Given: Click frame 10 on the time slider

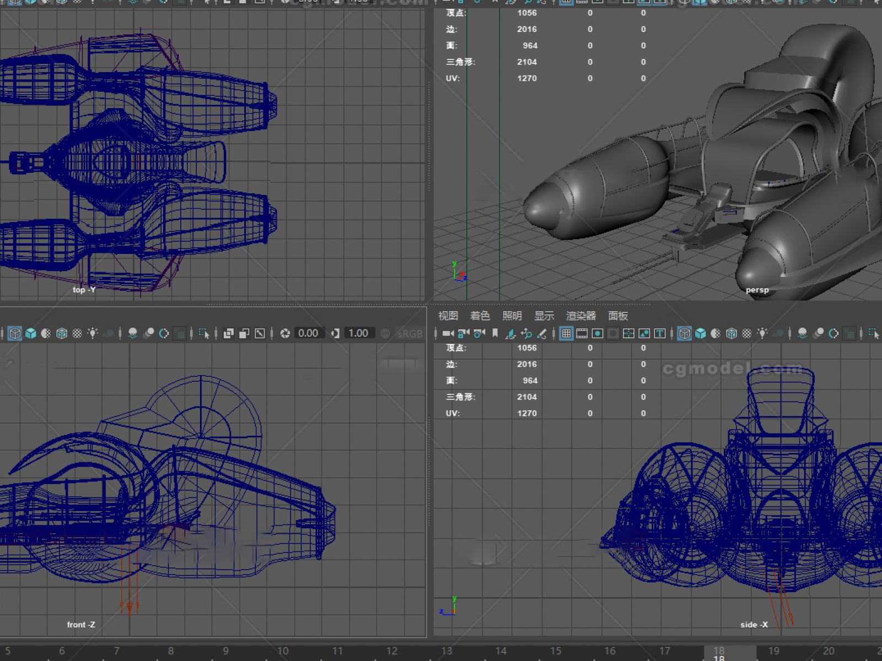Looking at the screenshot, I should 283,651.
